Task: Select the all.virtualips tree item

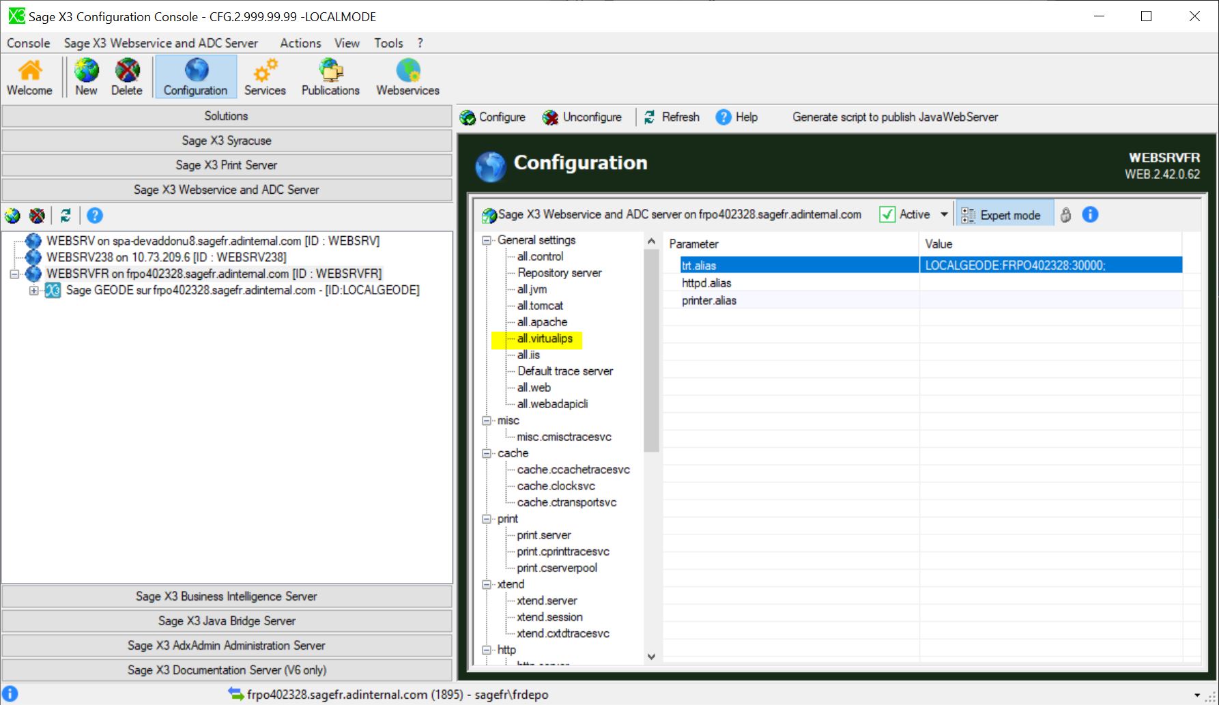Action: tap(544, 339)
